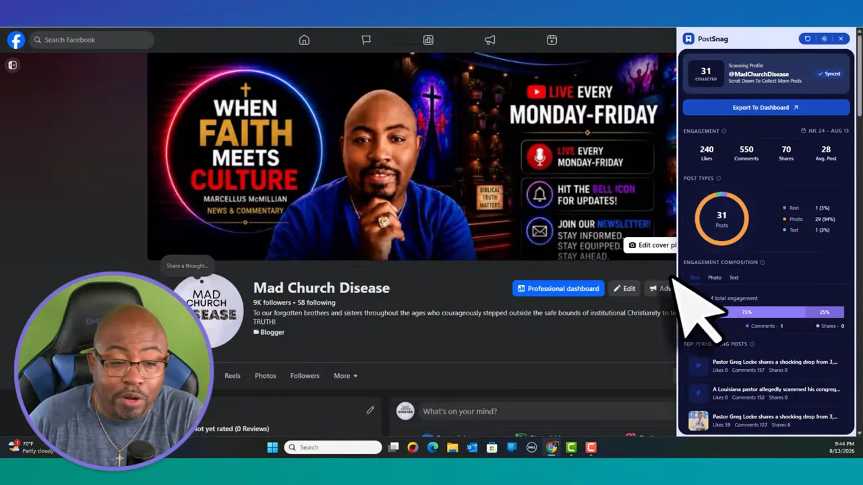Click the 240 Likes stat

tap(707, 153)
